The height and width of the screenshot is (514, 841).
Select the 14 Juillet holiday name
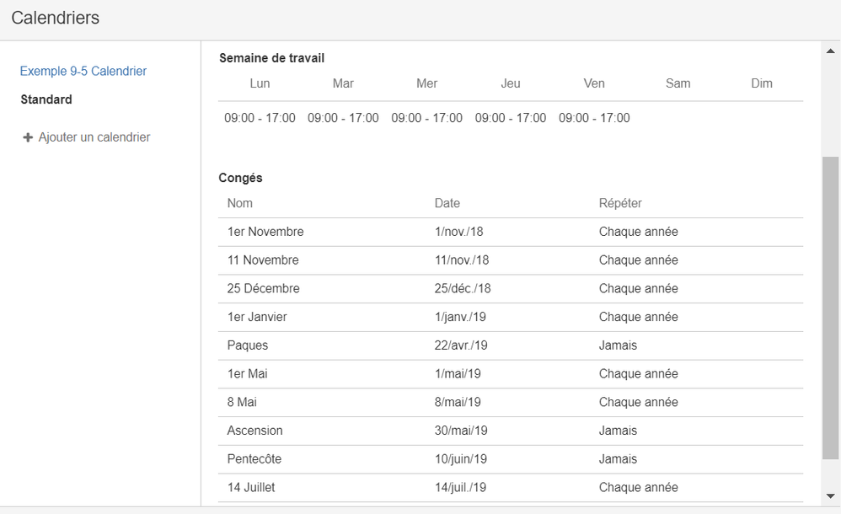pyautogui.click(x=251, y=488)
